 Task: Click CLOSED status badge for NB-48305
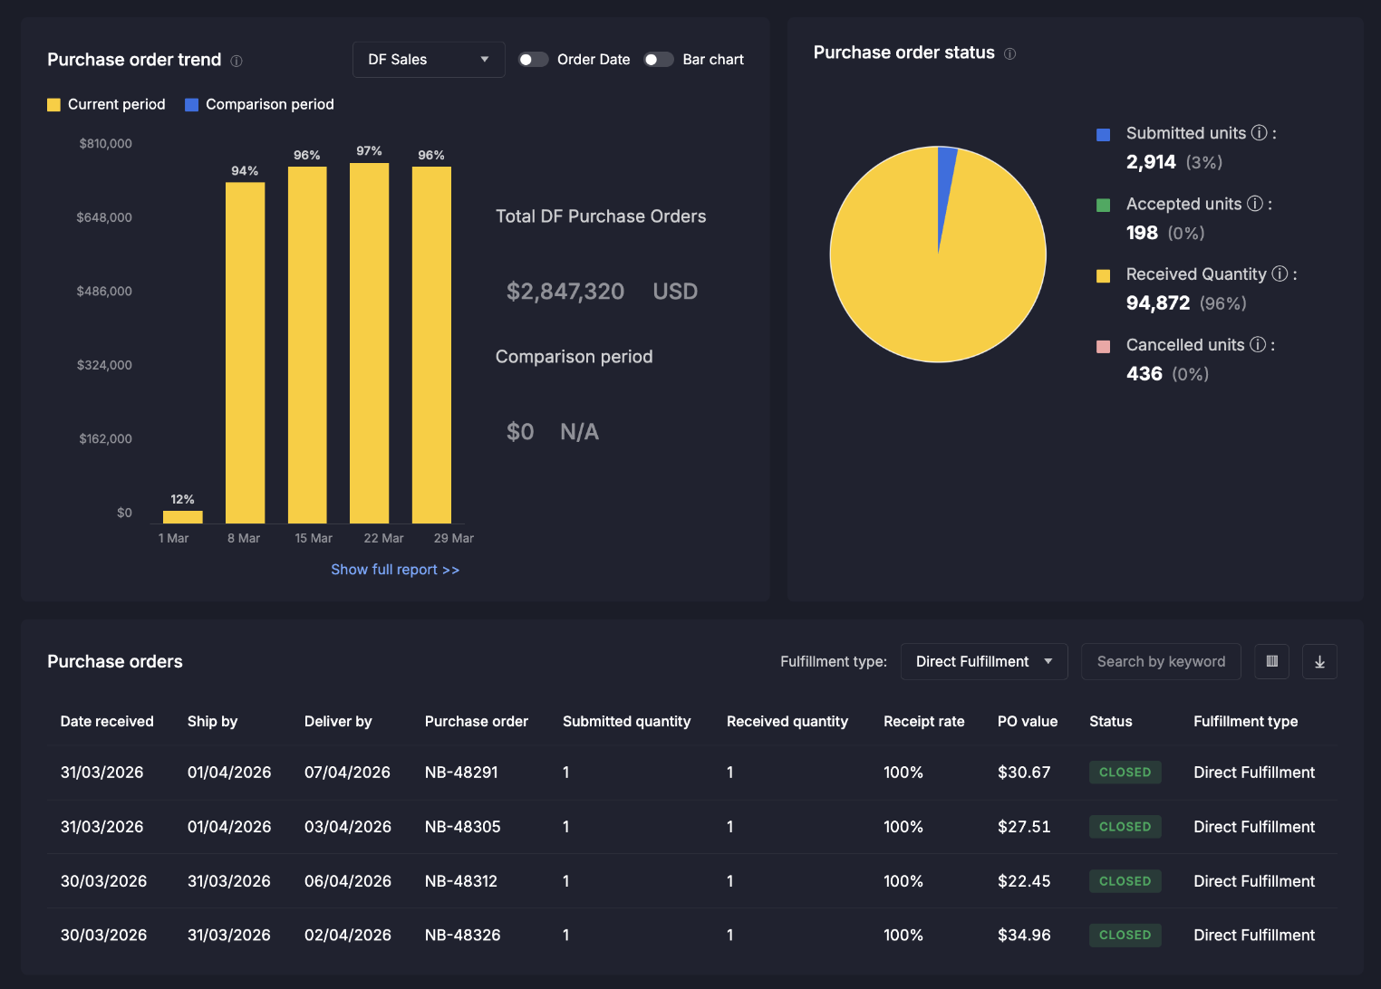click(x=1125, y=827)
